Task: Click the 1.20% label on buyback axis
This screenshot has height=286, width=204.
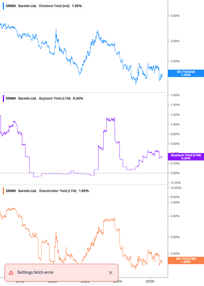Action: coord(175,115)
